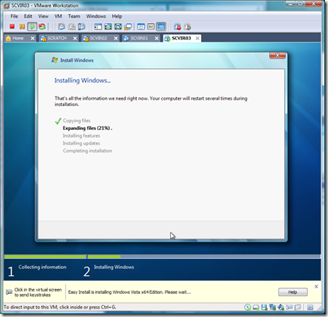Click the highlighted Console view toolbar icon
Image resolution: width=328 pixels, height=317 pixels.
pyautogui.click(x=161, y=26)
